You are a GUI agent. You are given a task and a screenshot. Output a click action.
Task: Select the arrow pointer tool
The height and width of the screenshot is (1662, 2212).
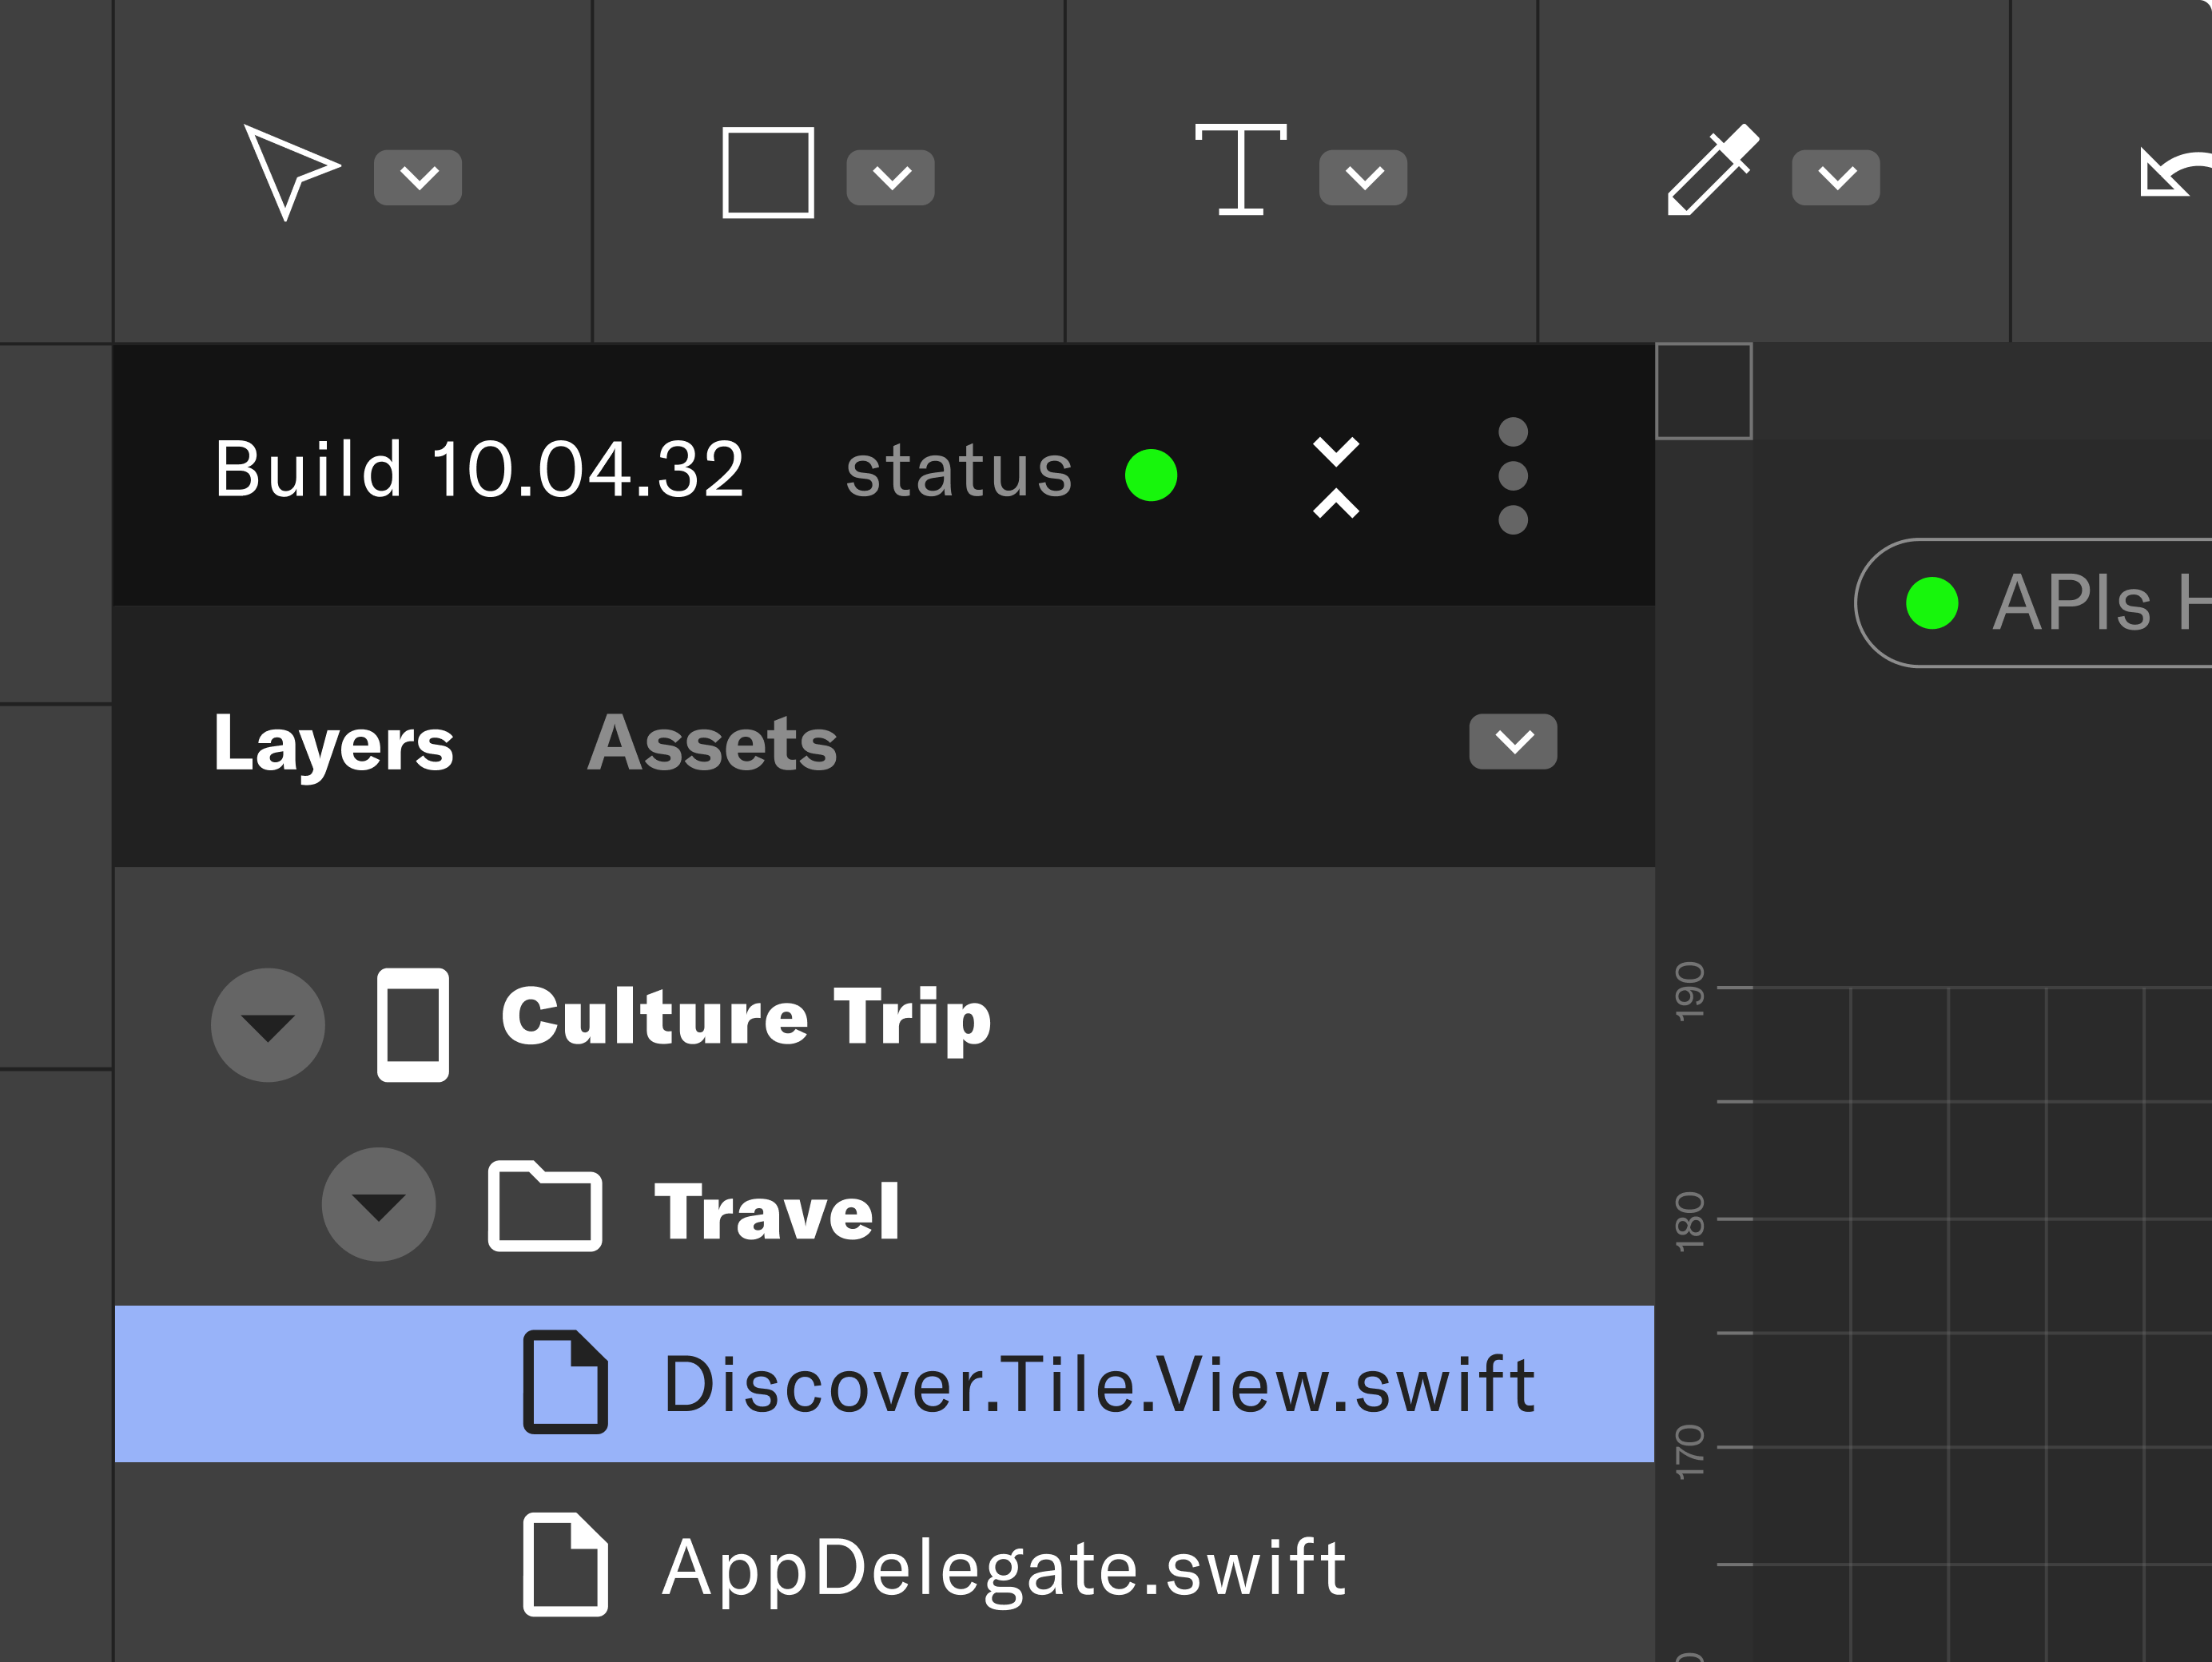pos(289,172)
